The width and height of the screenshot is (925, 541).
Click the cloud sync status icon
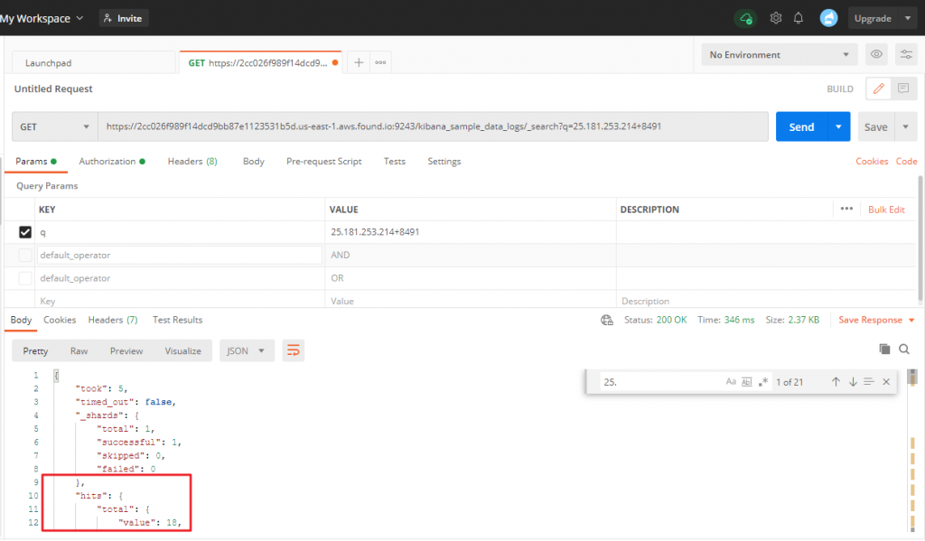pyautogui.click(x=745, y=18)
